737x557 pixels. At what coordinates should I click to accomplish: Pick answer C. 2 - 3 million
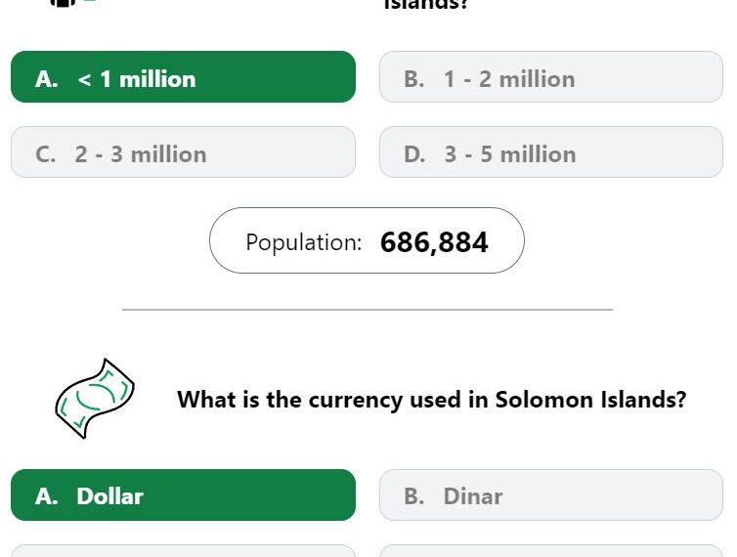click(183, 151)
